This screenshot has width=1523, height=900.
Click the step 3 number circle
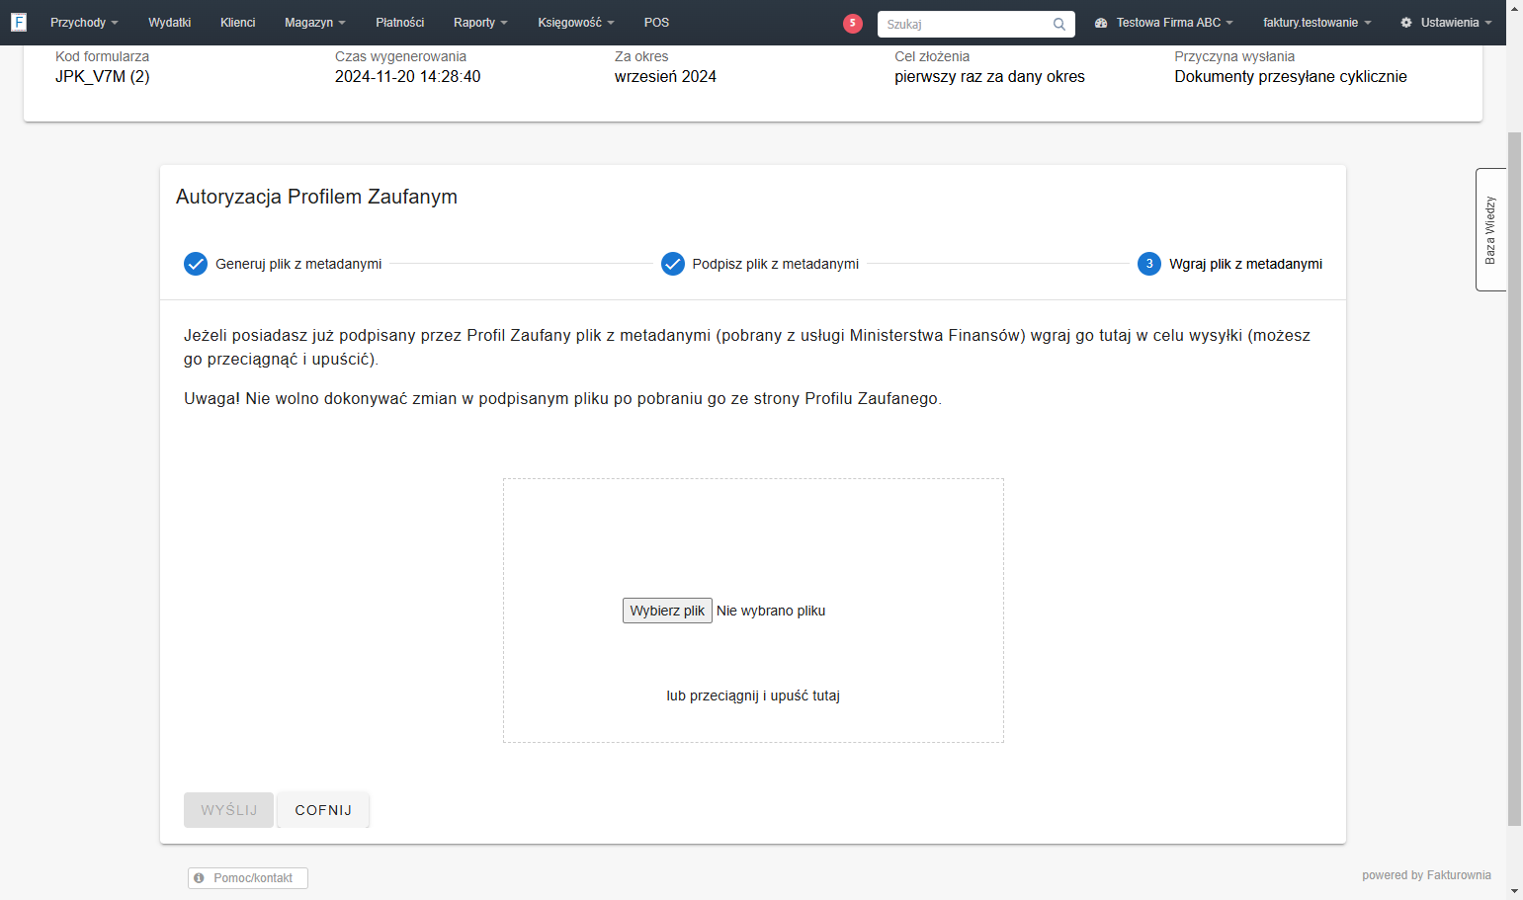(x=1149, y=264)
